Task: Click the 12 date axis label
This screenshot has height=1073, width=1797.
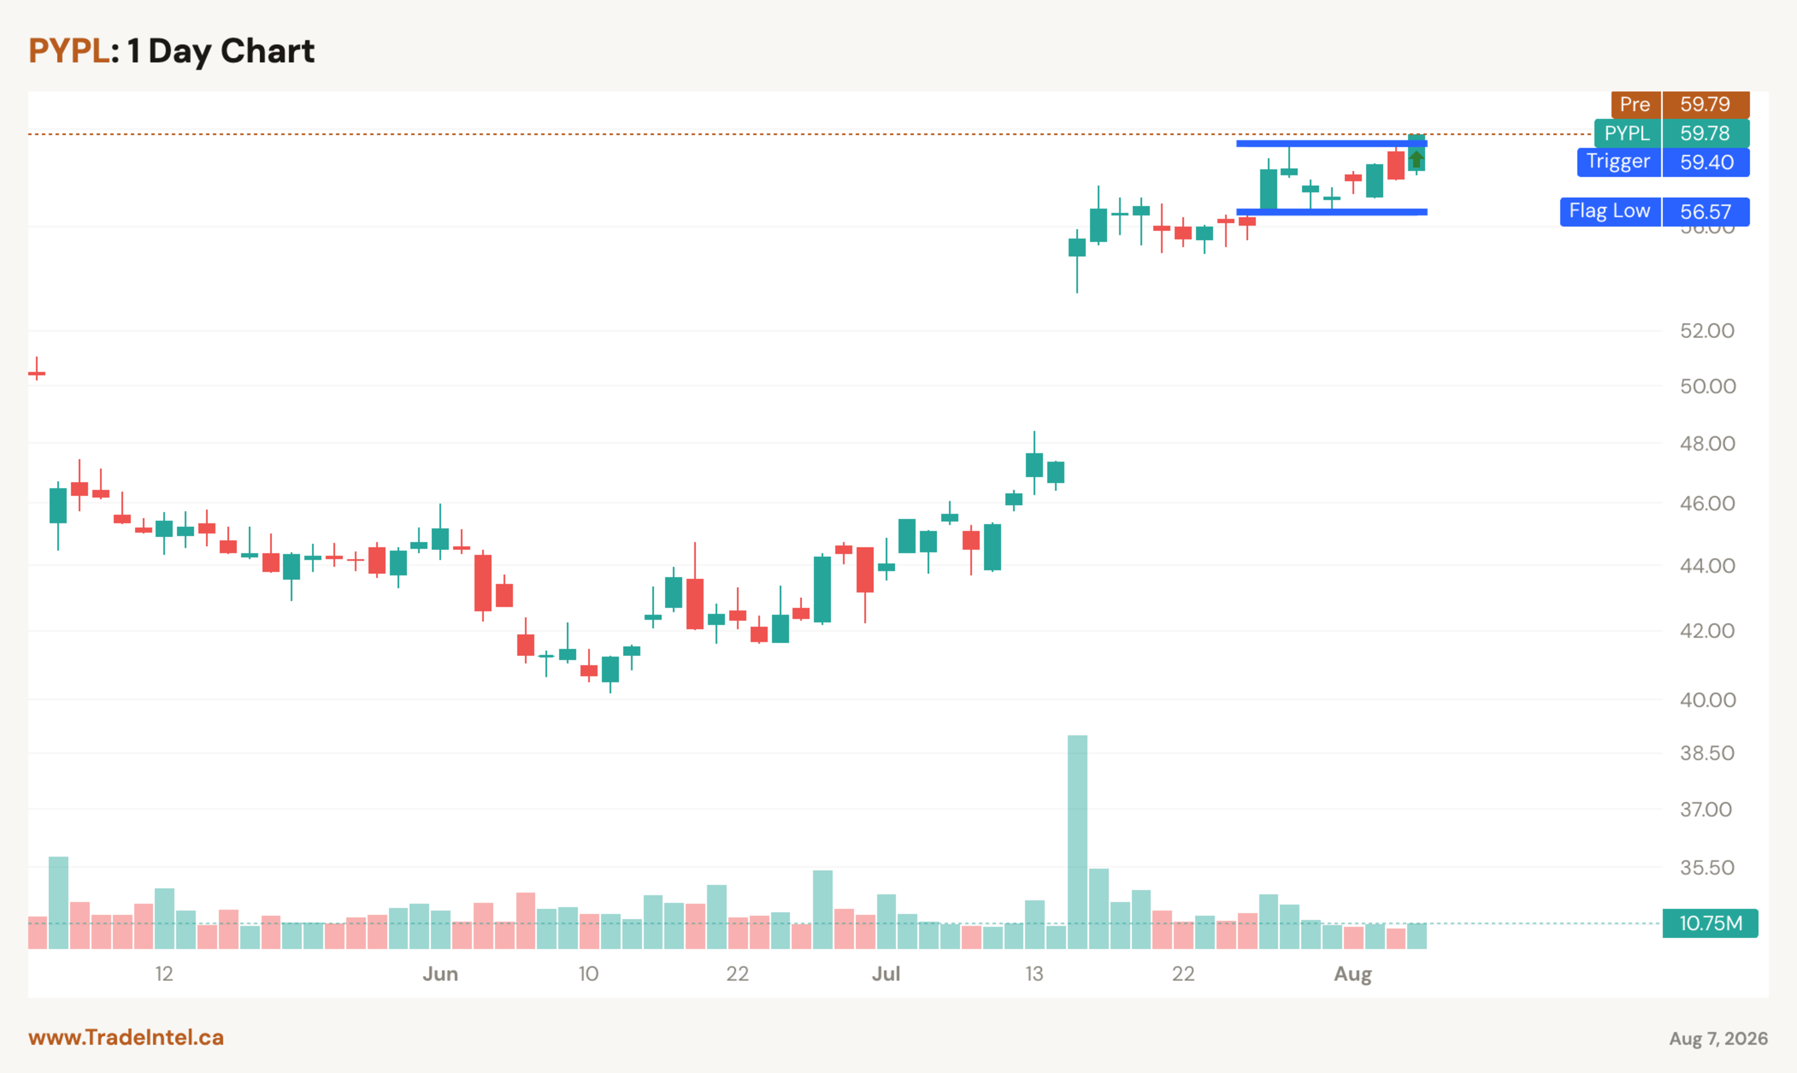Action: point(164,974)
